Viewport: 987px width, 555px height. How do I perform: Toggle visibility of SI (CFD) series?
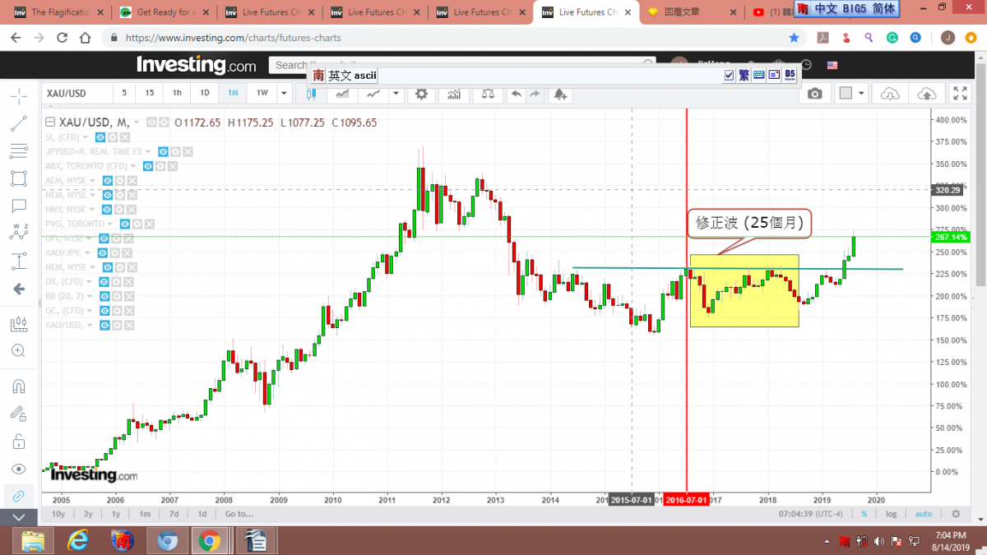[100, 137]
